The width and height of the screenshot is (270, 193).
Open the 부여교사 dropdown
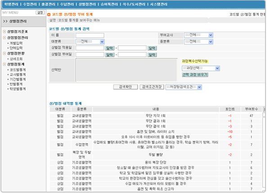point(198,35)
